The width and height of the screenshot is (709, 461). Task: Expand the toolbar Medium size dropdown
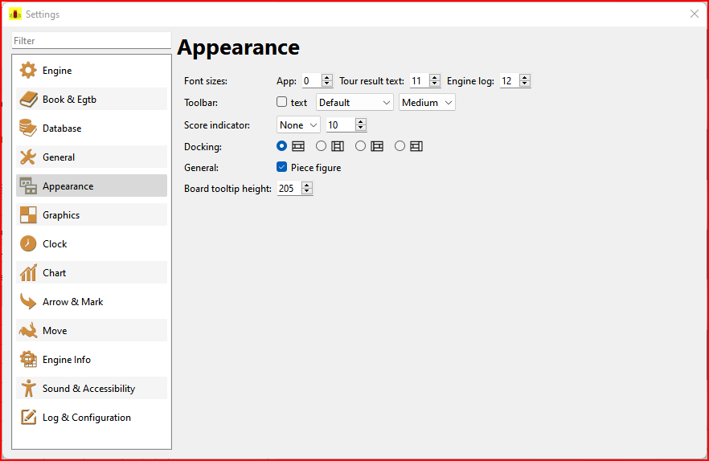tap(427, 103)
